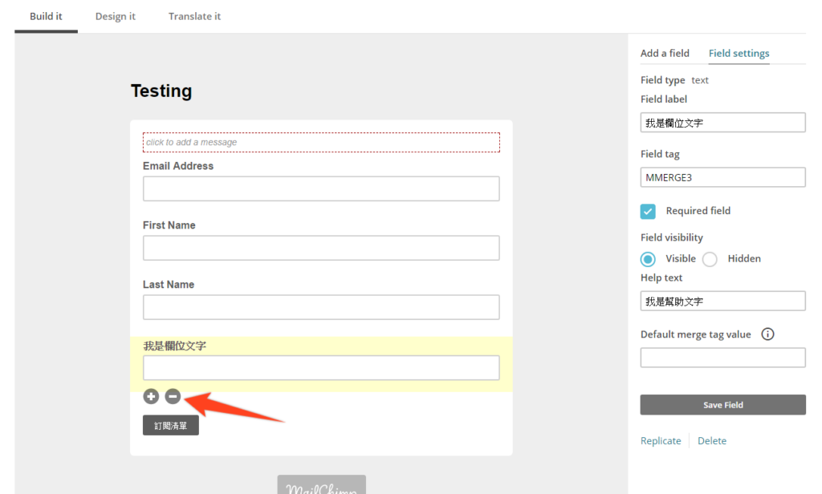
Task: Click the Field label input box
Action: coord(723,123)
